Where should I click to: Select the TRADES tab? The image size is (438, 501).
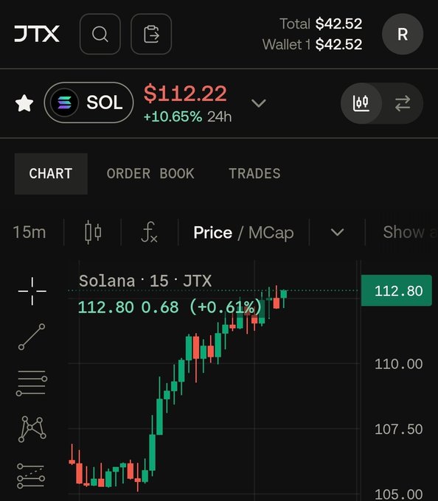[254, 173]
